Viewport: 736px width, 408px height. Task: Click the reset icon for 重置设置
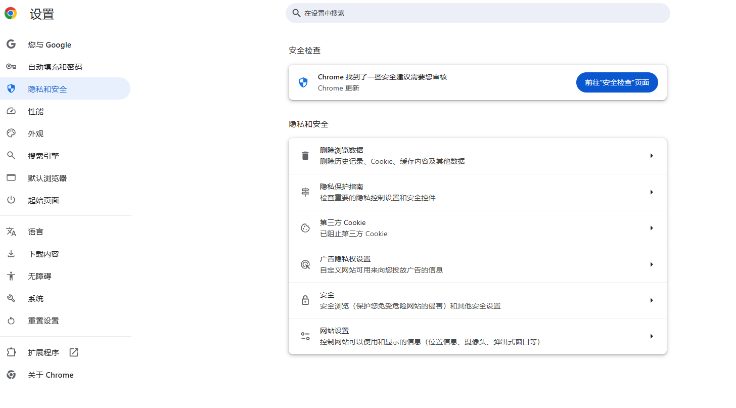(11, 321)
